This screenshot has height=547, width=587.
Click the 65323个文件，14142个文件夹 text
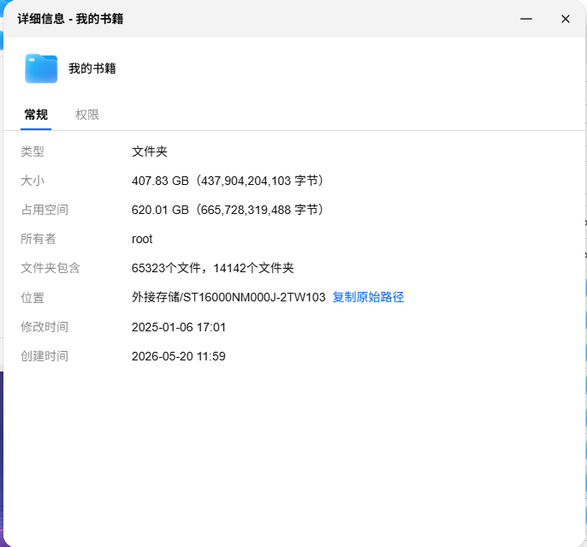click(212, 268)
